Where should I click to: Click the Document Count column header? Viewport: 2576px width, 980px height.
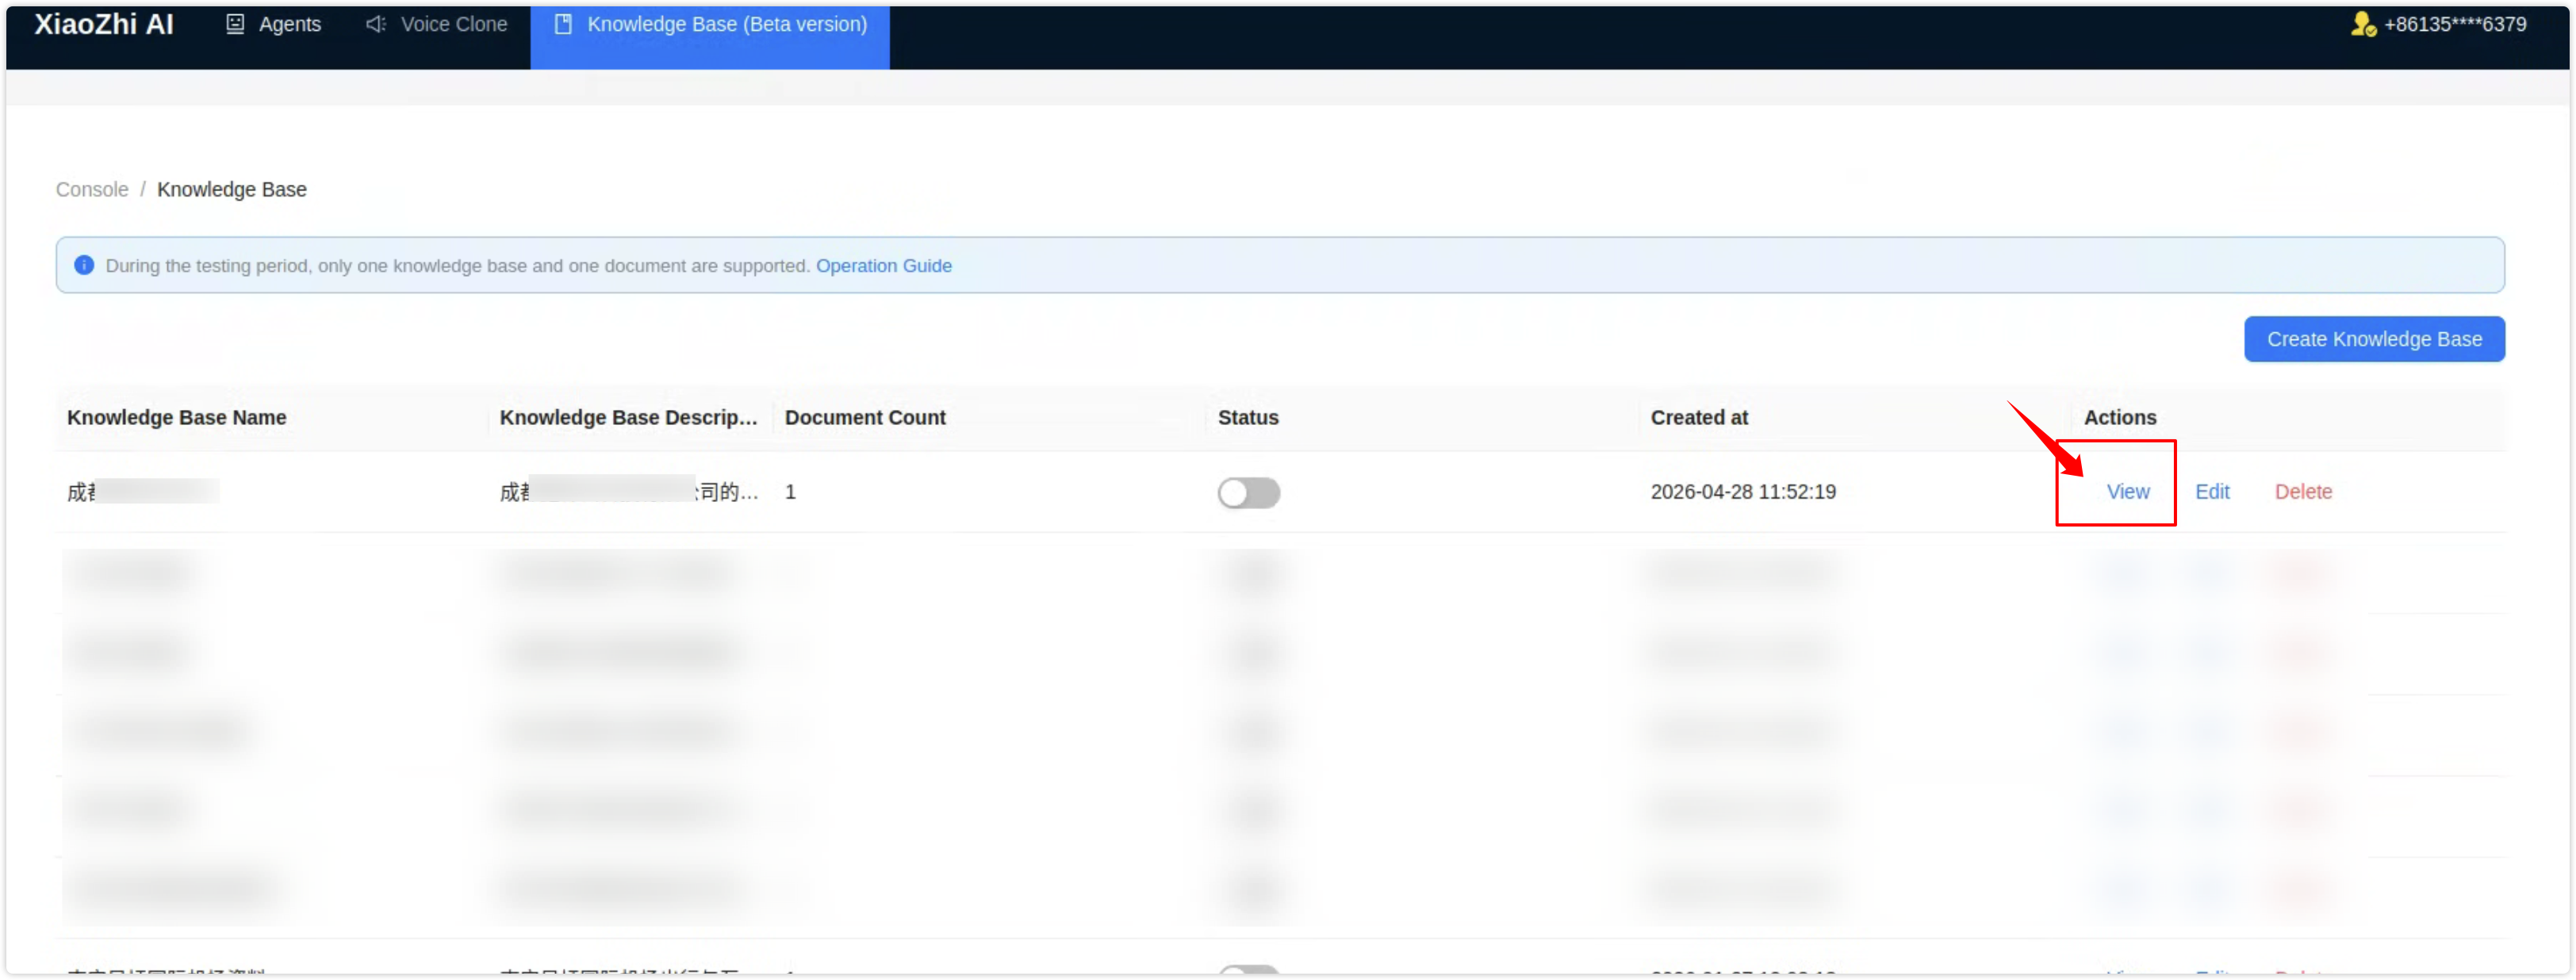(x=865, y=417)
